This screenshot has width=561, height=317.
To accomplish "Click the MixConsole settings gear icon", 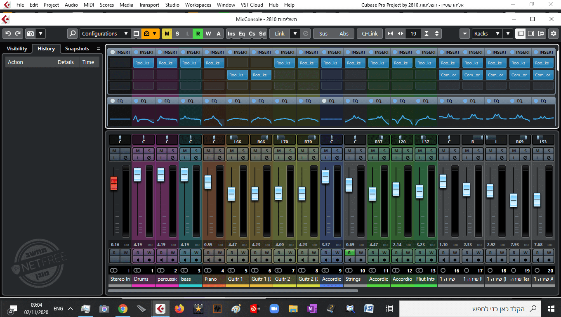I will (x=553, y=34).
